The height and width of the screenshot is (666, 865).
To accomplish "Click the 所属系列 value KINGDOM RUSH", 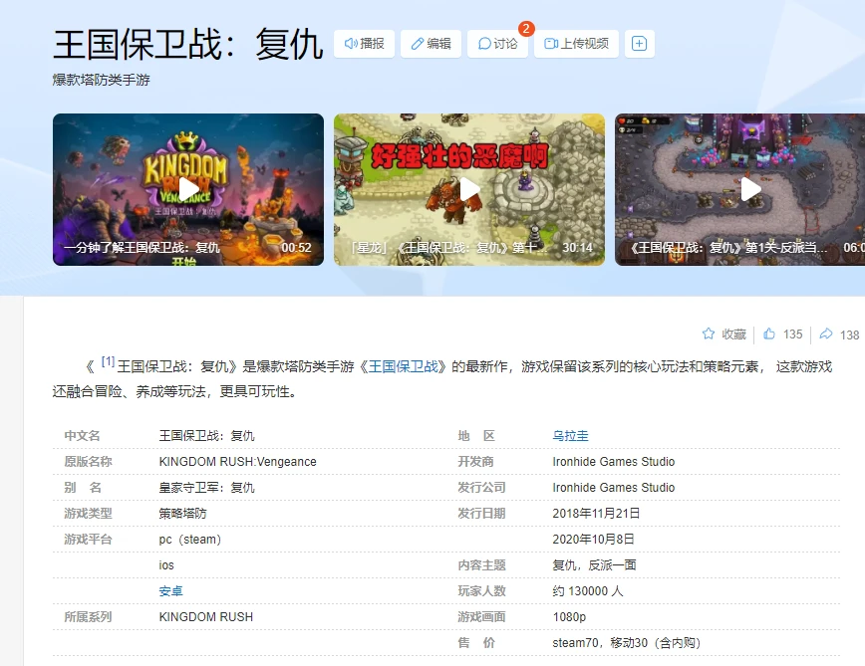I will point(206,617).
